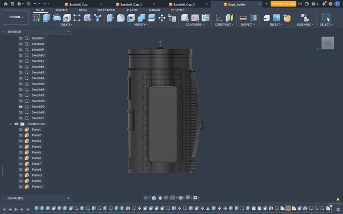
Task: Collapse the Browser panel with minus button
Action: pos(68,32)
